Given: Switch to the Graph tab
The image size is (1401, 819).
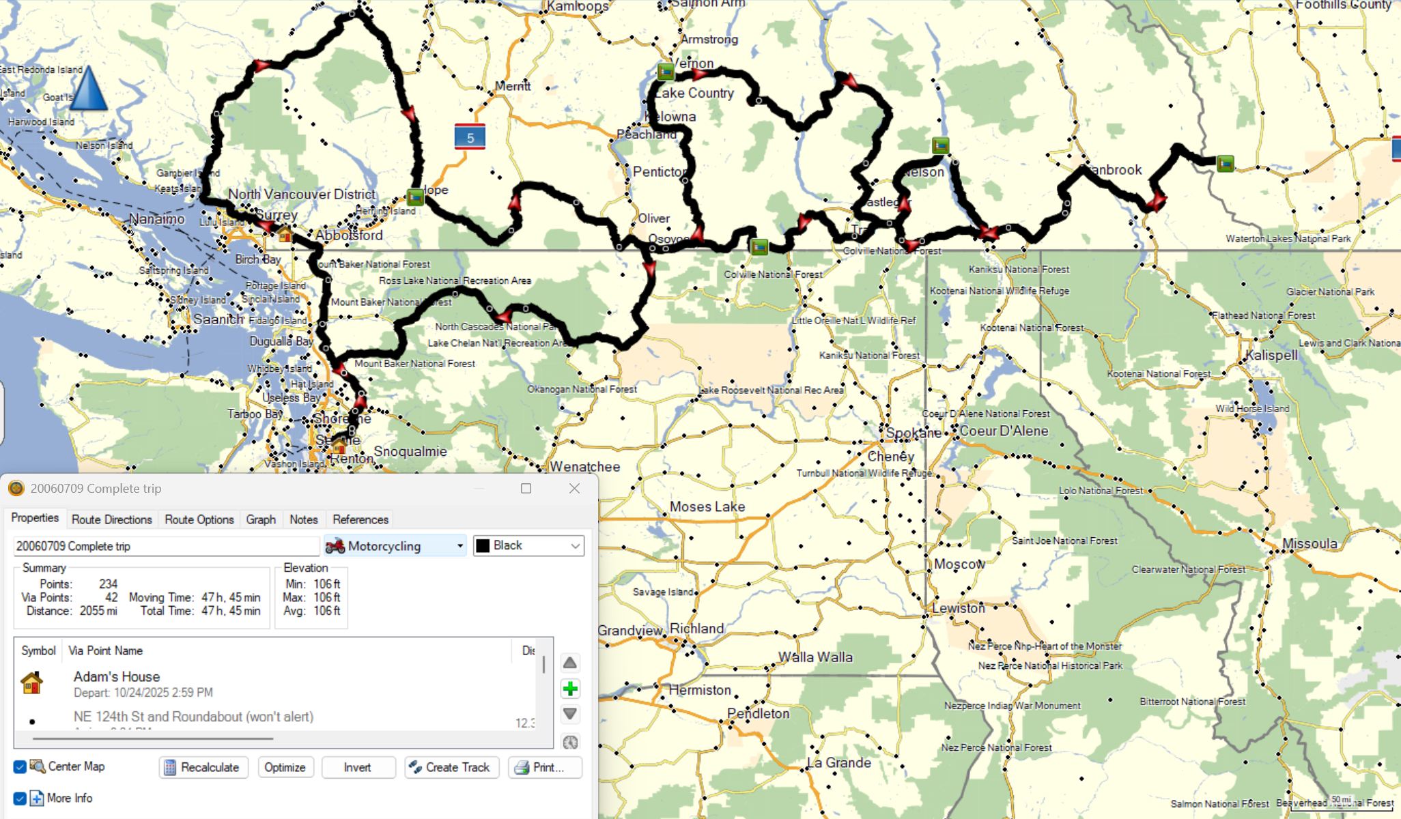Looking at the screenshot, I should pyautogui.click(x=260, y=519).
